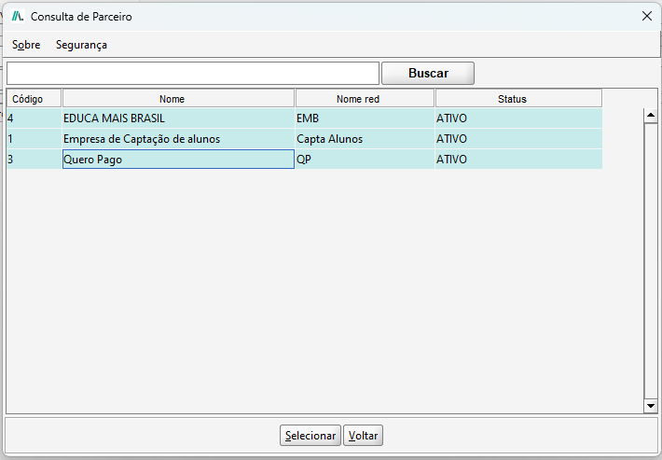Click the EMB short name cell

[365, 118]
